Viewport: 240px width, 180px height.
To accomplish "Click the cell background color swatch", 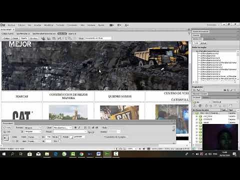I will coord(72,137).
